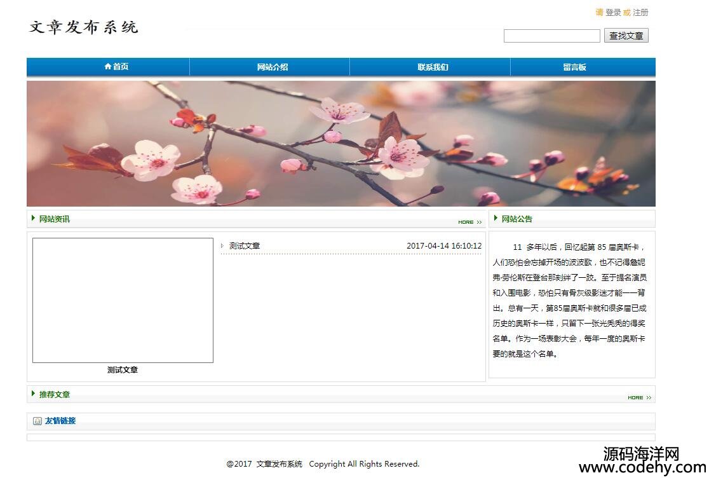
Task: Click the green arrow beside 网站公告
Action: [496, 218]
